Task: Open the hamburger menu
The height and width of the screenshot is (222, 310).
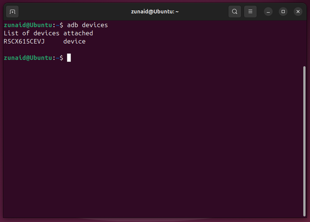Action: pos(250,12)
